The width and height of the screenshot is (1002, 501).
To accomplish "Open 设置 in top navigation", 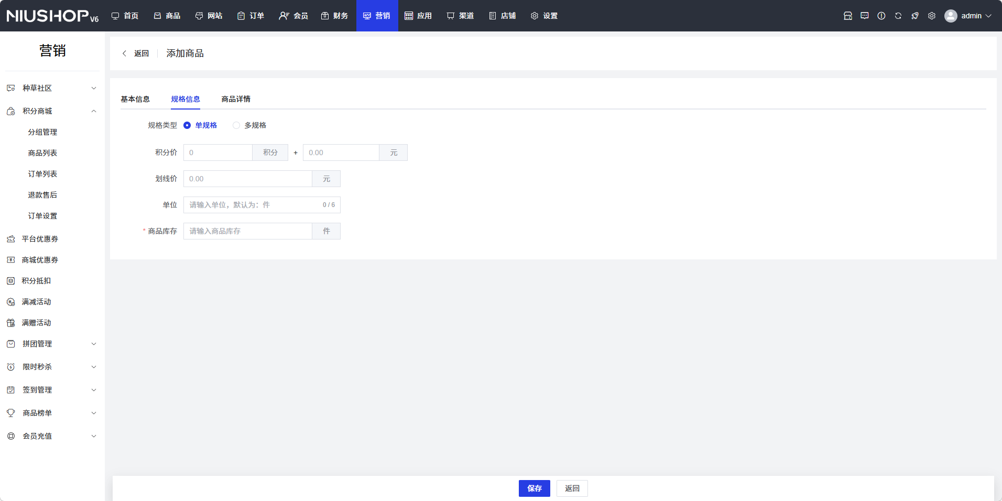I will (x=544, y=16).
